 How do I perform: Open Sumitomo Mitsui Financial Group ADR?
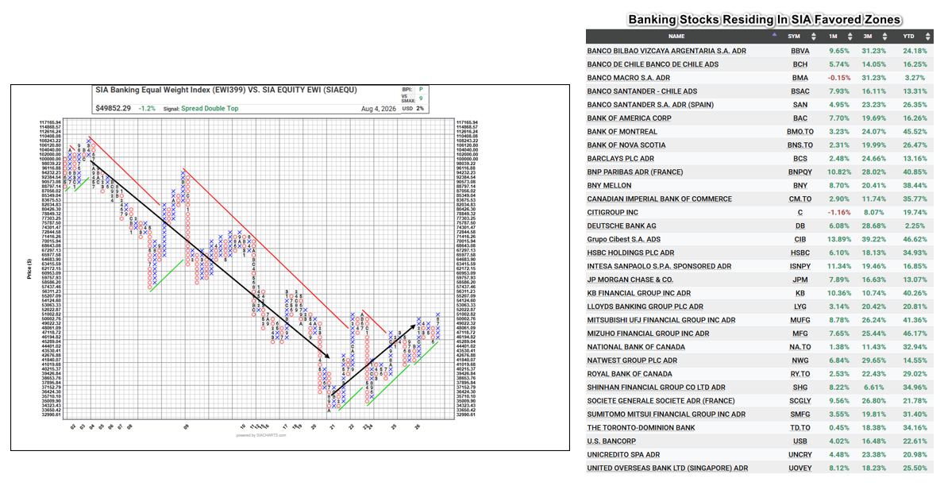pyautogui.click(x=666, y=415)
